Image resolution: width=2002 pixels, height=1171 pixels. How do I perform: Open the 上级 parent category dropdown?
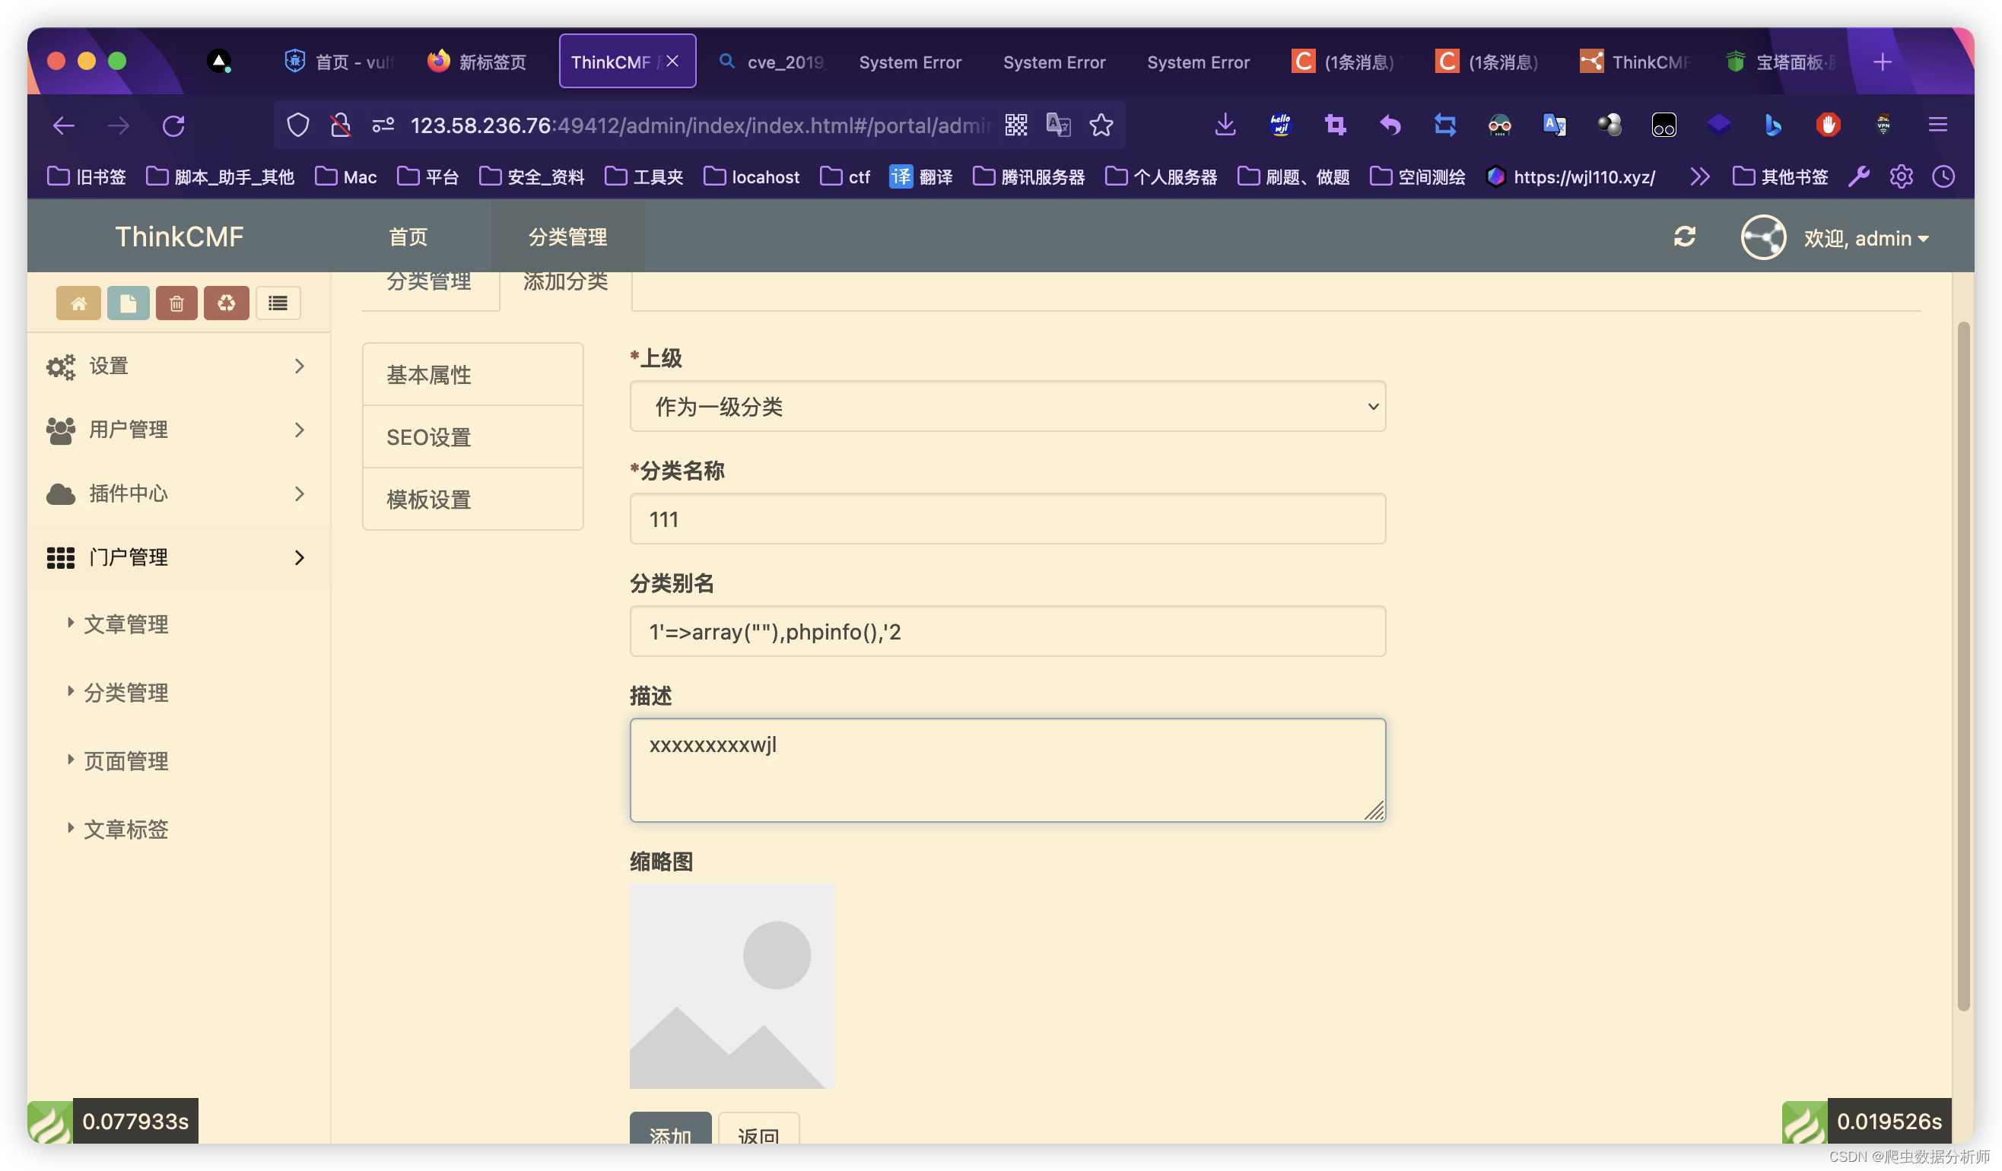tap(1006, 406)
